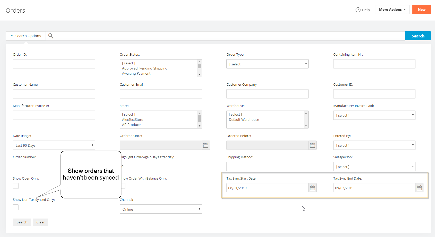435x237 pixels.
Task: Click scroll down arrow of Warehouse list
Action: click(x=306, y=126)
